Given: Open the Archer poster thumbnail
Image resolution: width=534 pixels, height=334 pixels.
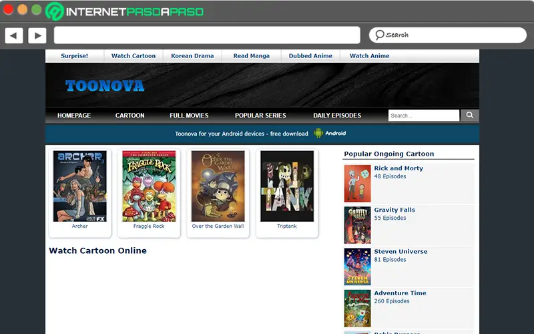Looking at the screenshot, I should pos(79,186).
